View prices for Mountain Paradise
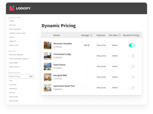This screenshot has width=153, height=114. tap(101, 45)
